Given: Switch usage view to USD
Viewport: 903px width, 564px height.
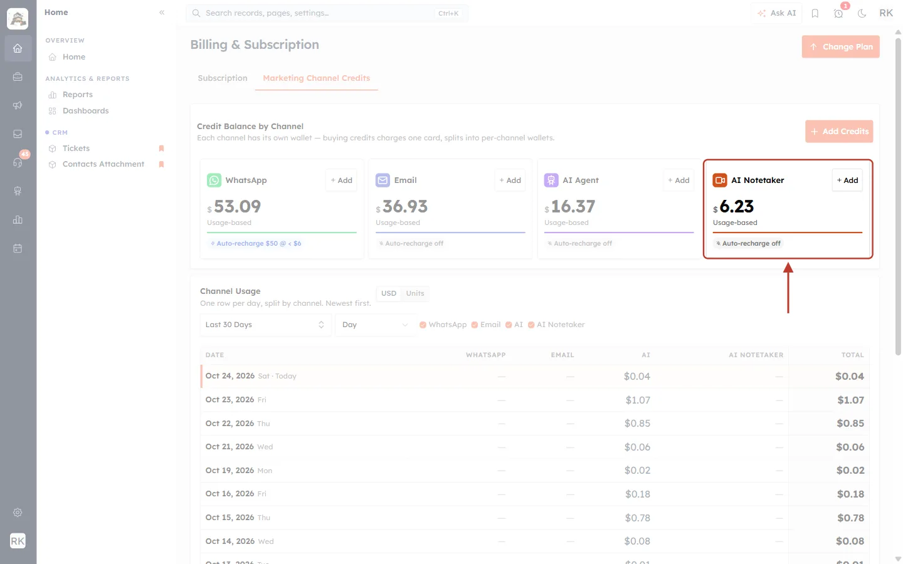Looking at the screenshot, I should coord(389,293).
